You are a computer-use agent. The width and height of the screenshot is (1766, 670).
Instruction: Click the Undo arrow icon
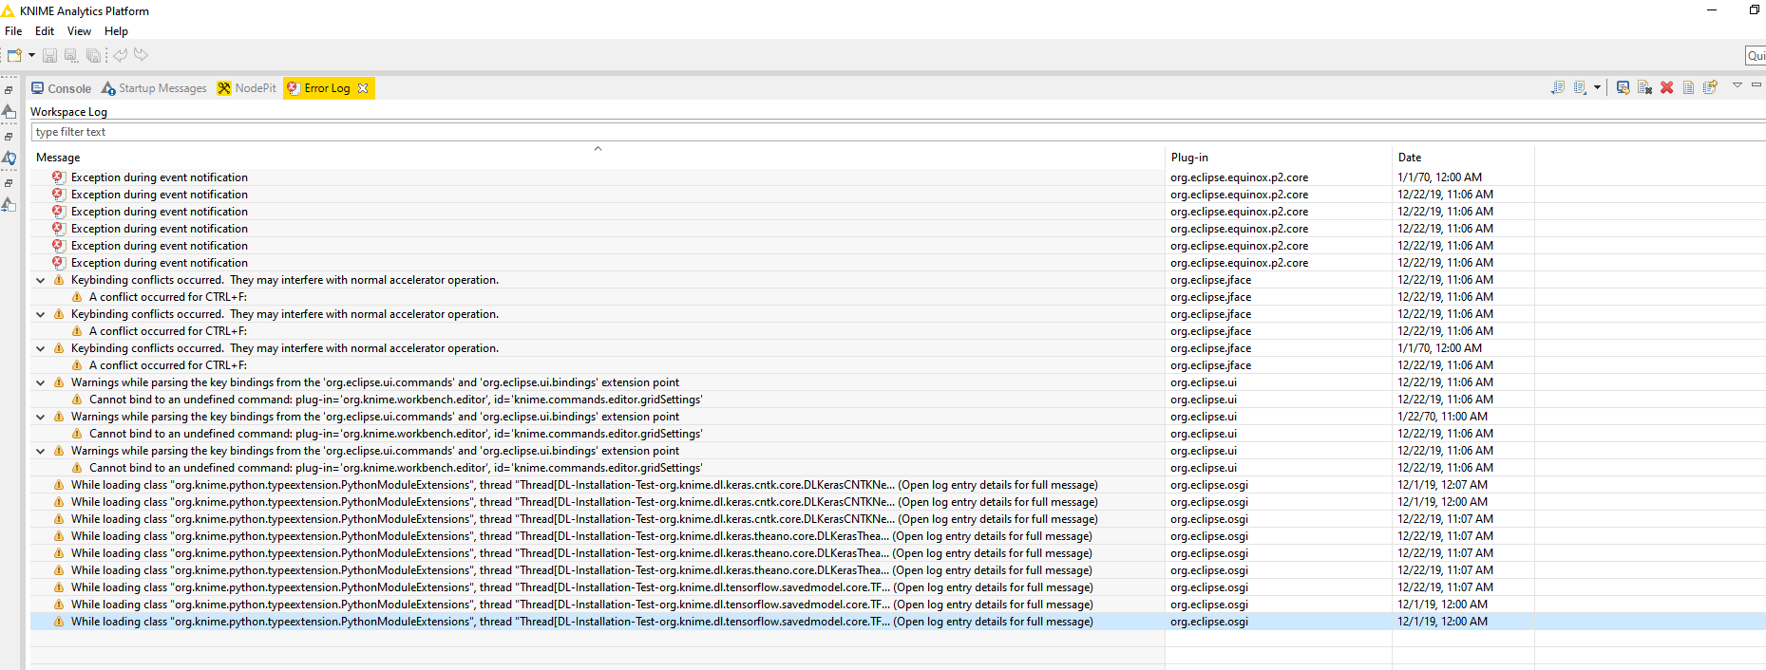(121, 55)
